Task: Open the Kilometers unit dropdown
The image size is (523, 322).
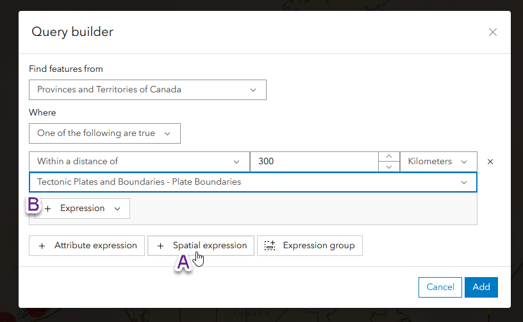Action: tap(438, 162)
